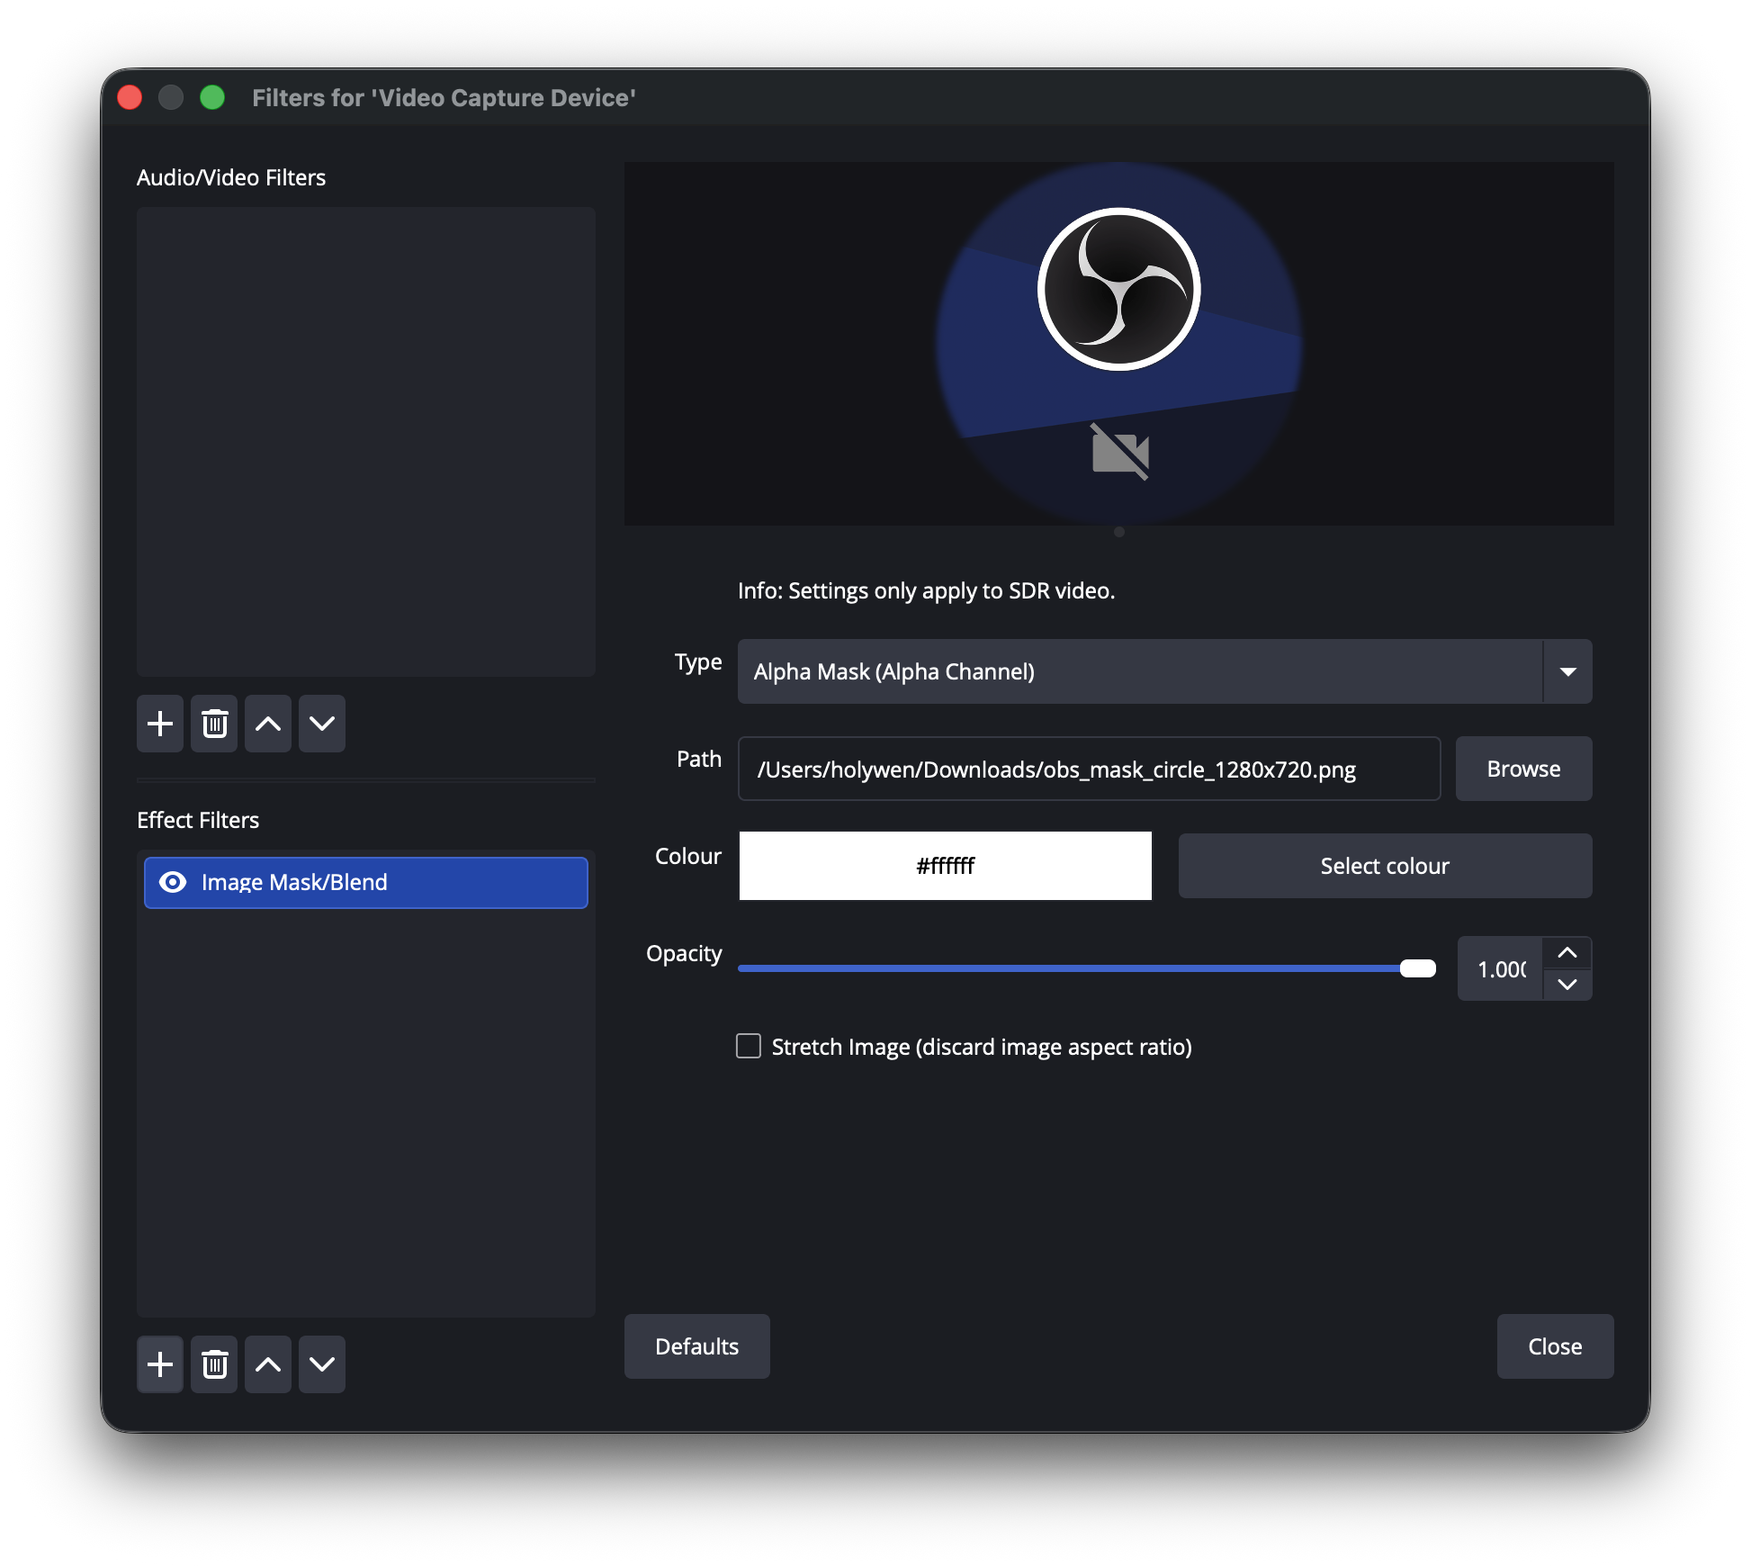Screen dimensions: 1751x1566
Task: Remove selected audio/video filter with trash icon
Action: [214, 724]
